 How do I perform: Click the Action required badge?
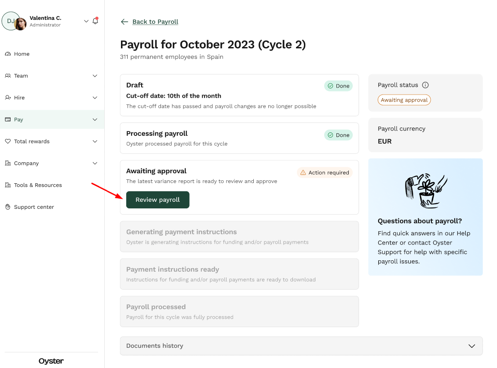click(325, 172)
